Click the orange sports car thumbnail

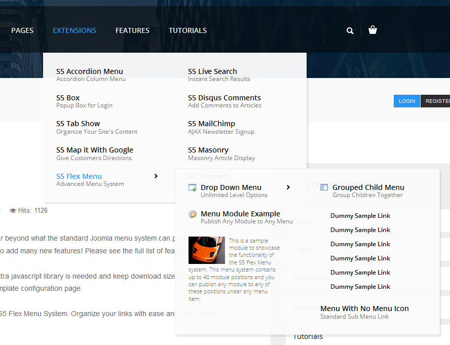click(x=207, y=250)
